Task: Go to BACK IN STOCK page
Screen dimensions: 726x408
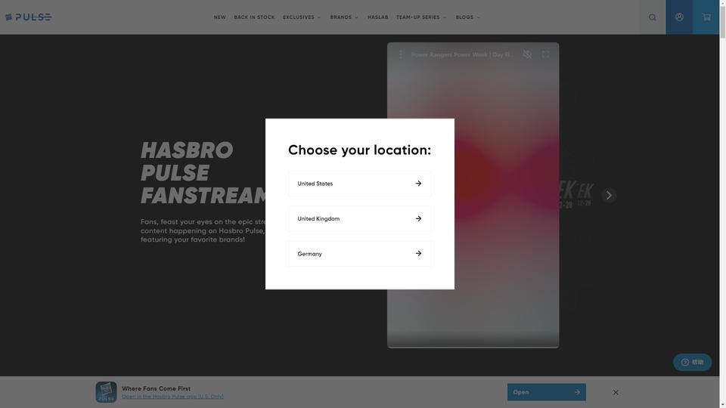Action: (254, 17)
